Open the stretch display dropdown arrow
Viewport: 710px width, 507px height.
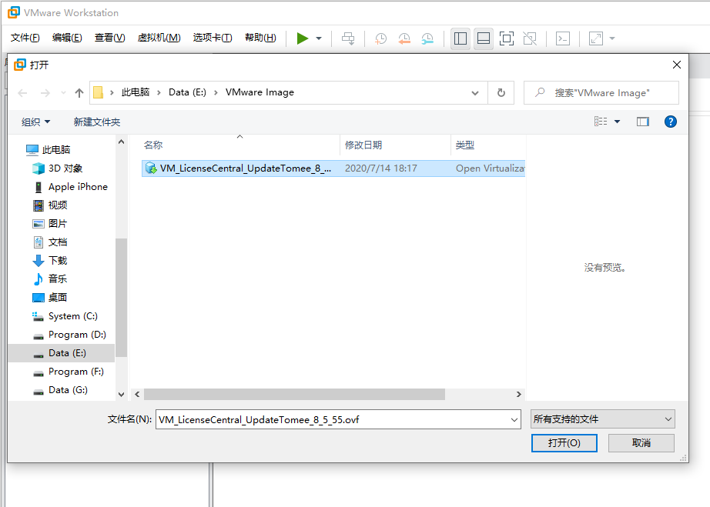[x=612, y=38]
